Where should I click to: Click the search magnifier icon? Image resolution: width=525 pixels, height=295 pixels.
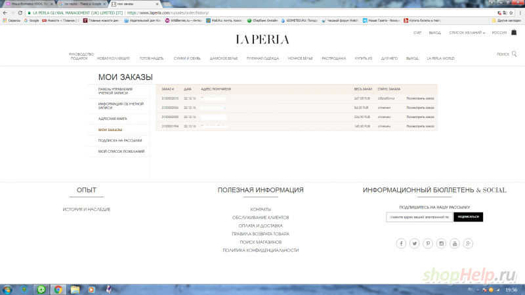[x=514, y=54]
